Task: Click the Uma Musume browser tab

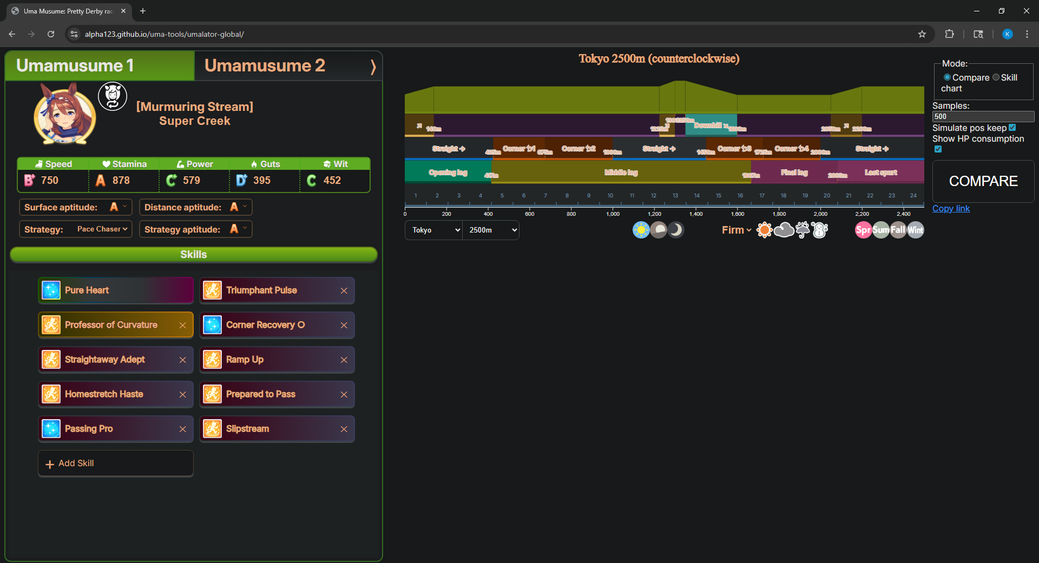Action: point(68,11)
